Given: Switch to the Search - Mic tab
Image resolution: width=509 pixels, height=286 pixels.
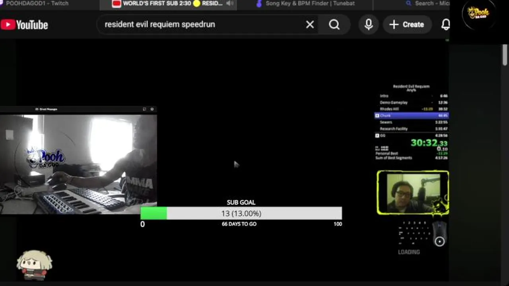Looking at the screenshot, I should (x=427, y=4).
